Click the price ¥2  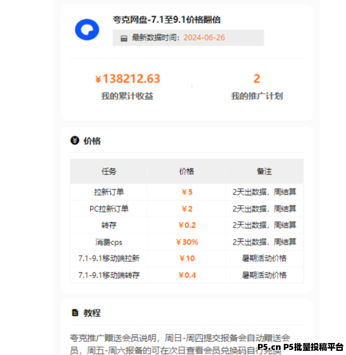[x=187, y=209]
